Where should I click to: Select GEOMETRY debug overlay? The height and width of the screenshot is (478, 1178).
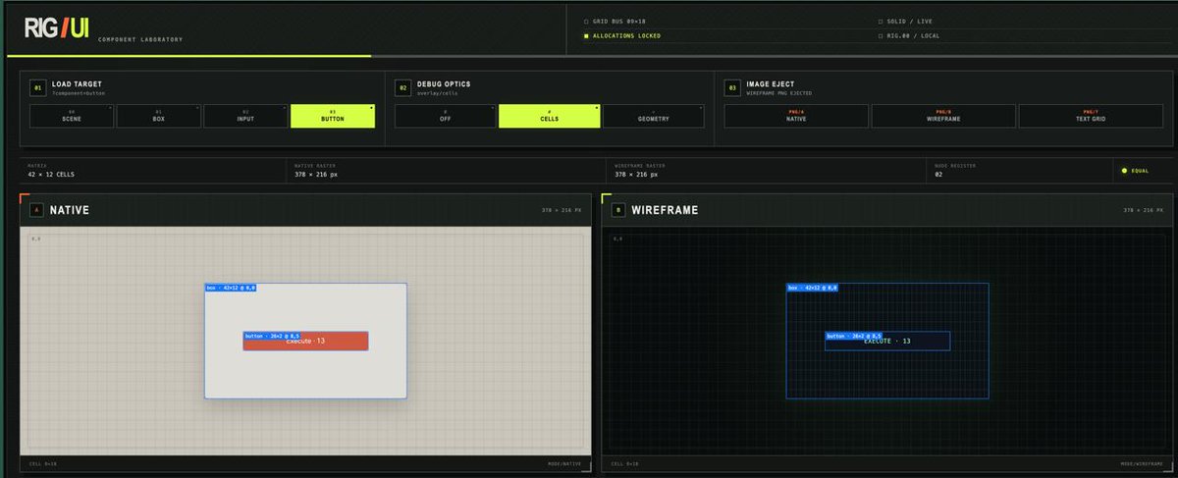coord(653,116)
